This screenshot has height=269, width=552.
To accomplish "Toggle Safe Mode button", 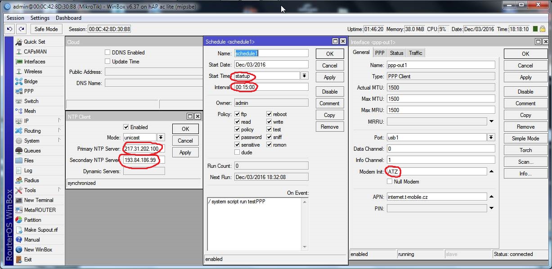I will click(x=46, y=29).
